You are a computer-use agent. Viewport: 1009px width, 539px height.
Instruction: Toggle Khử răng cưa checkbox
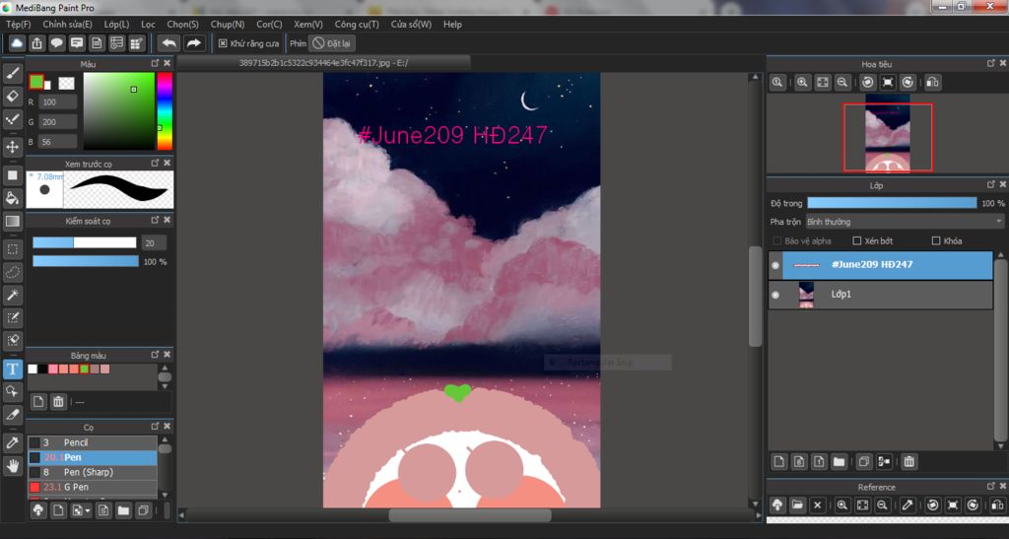pyautogui.click(x=223, y=43)
